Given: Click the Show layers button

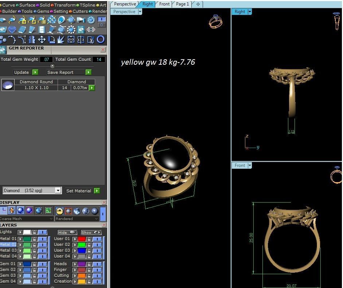Looking at the screenshot, I should [x=90, y=232].
